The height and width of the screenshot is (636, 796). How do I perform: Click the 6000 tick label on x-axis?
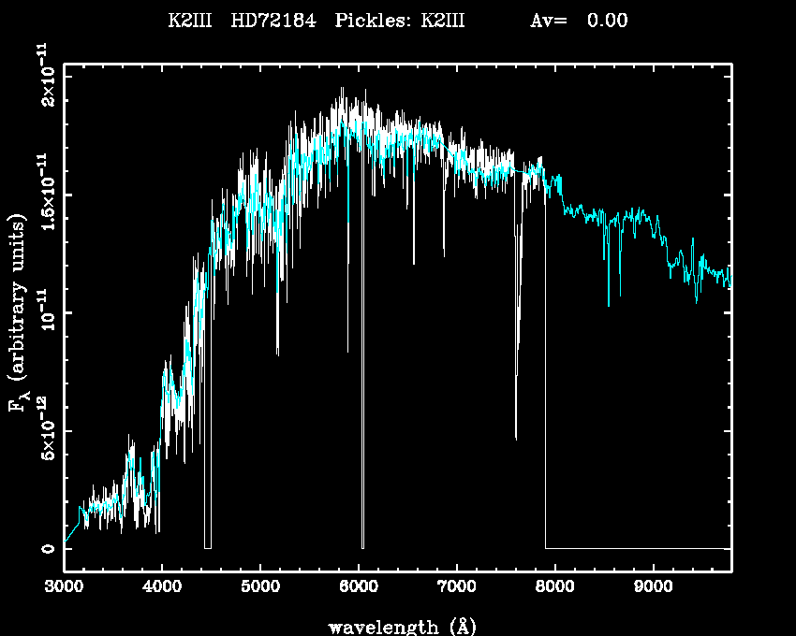click(359, 587)
